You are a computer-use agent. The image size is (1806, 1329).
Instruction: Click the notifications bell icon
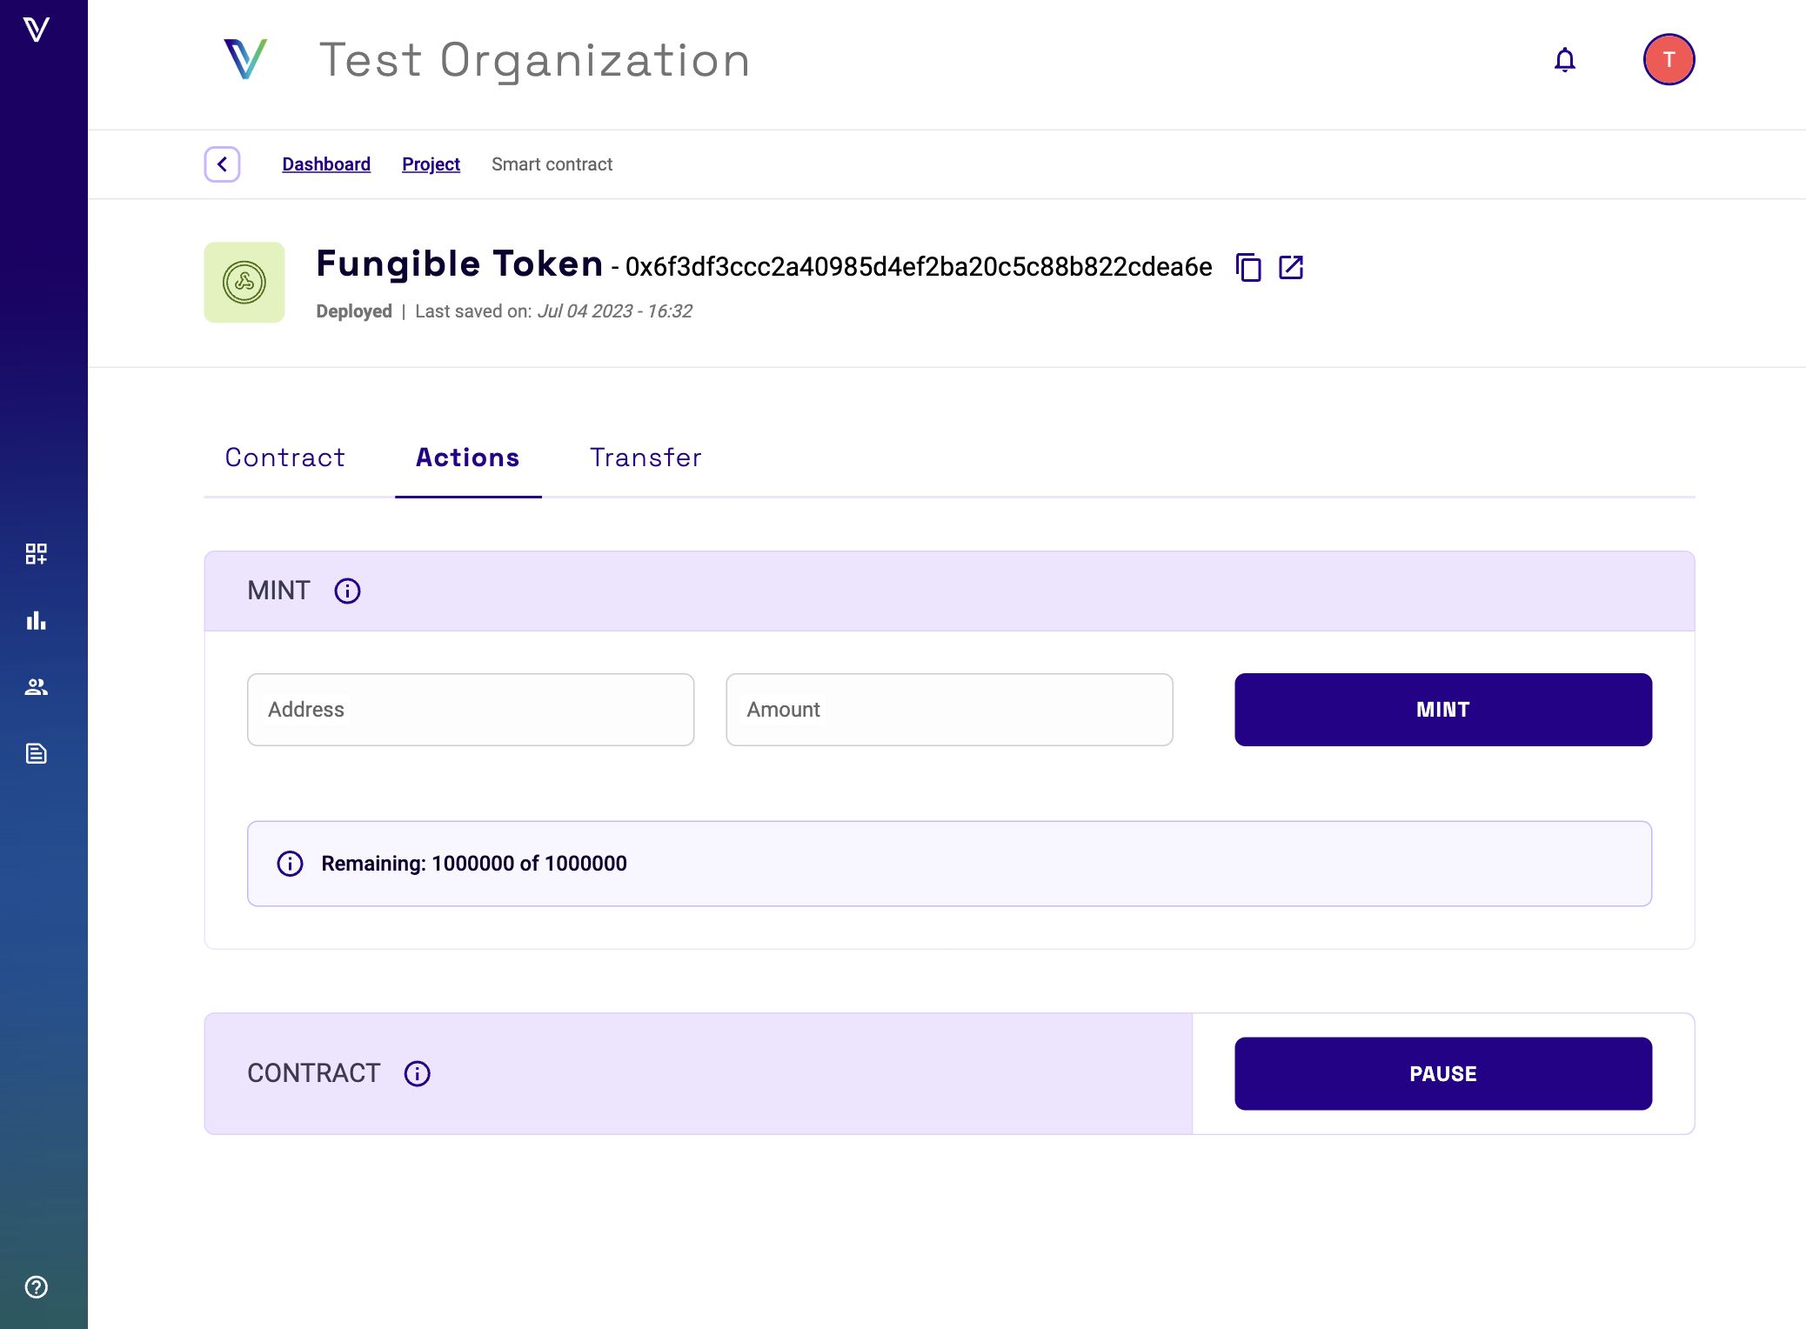tap(1564, 60)
